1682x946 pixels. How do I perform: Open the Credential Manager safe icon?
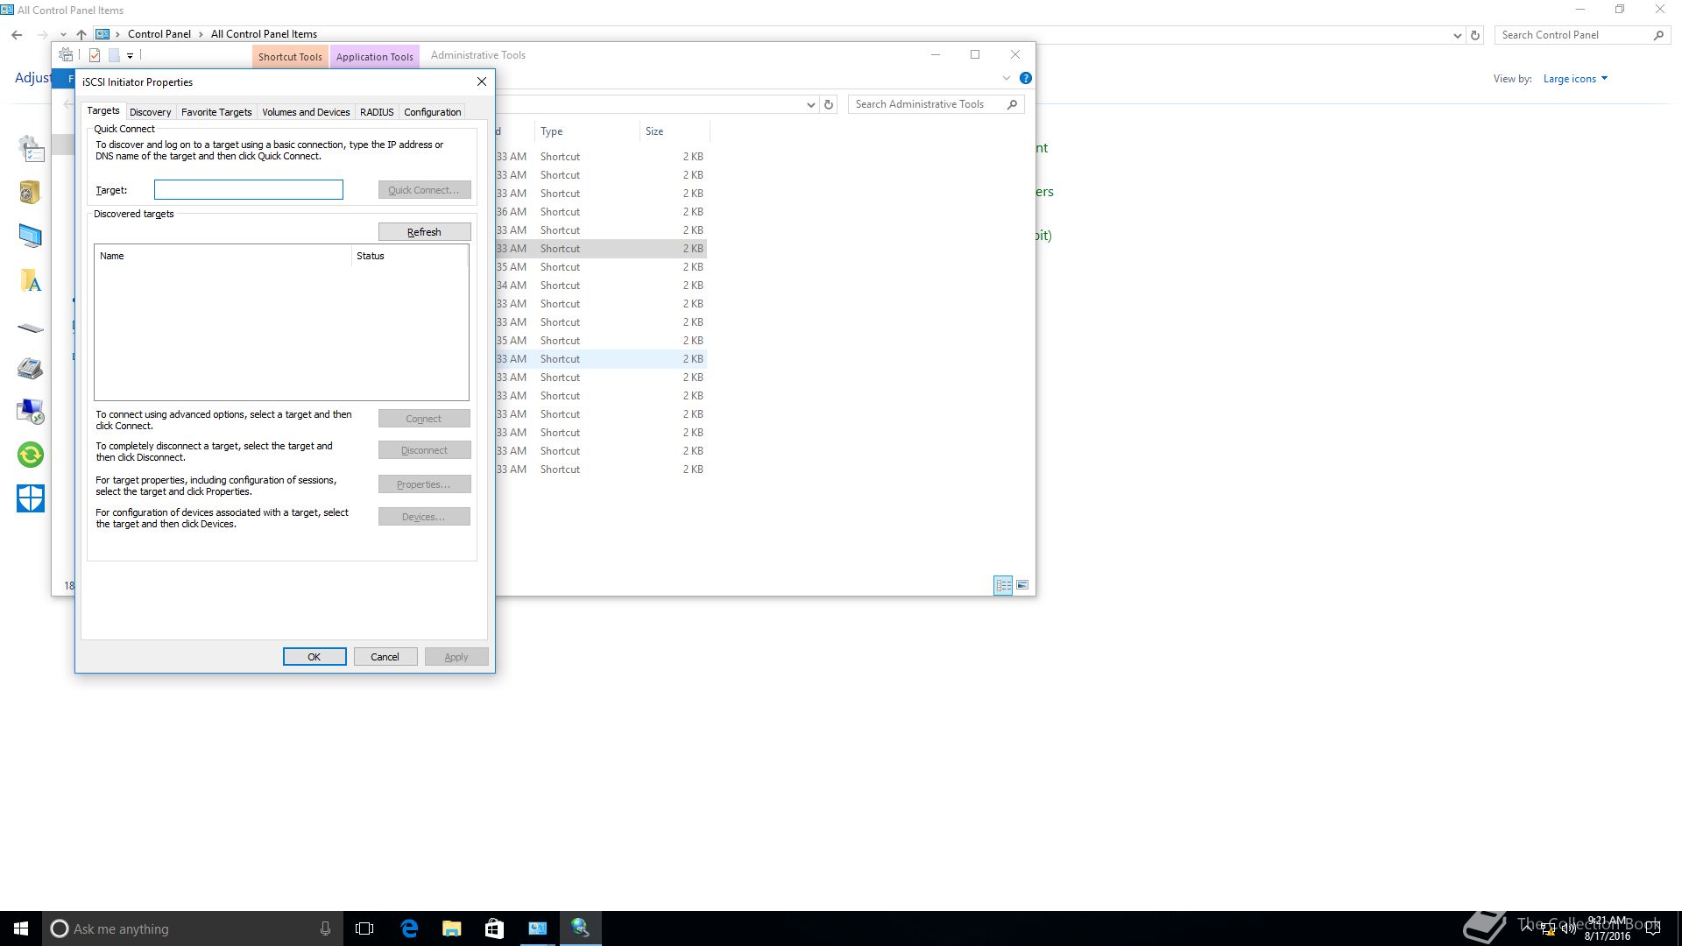pos(30,192)
